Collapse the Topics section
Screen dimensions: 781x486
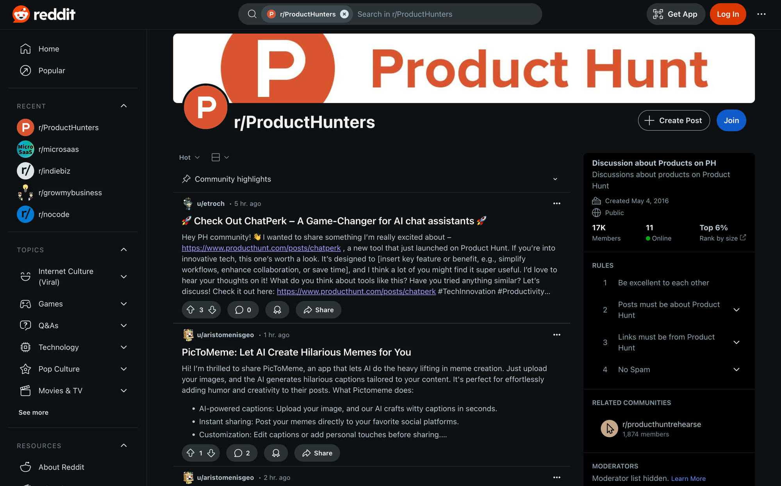[x=124, y=250]
